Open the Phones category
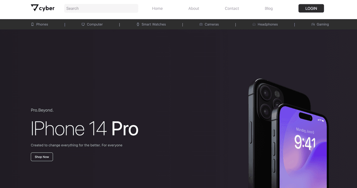Screen dimensions: 357x188 [x=42, y=24]
